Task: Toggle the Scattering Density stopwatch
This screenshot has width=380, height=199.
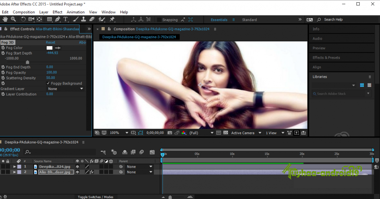Action: pyautogui.click(x=3, y=78)
